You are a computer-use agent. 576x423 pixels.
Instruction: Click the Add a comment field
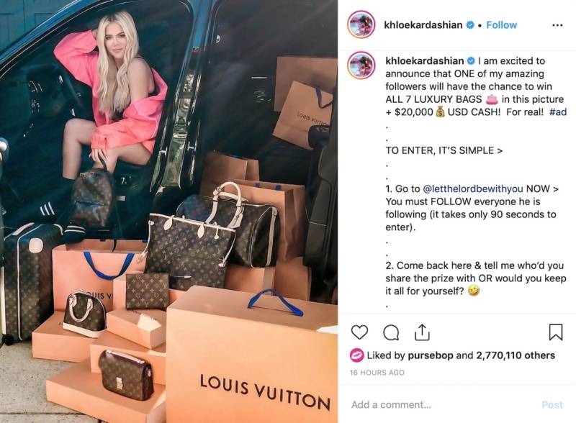[441, 404]
